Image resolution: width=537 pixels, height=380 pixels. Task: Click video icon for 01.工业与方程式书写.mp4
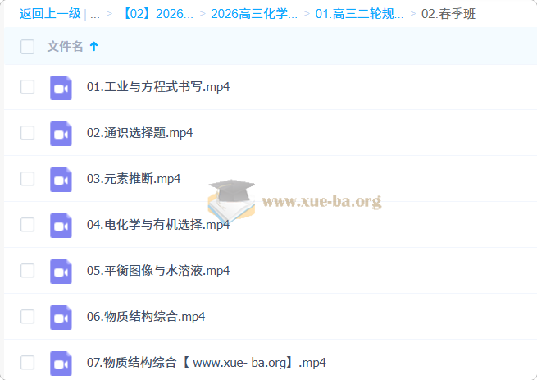[x=61, y=87]
